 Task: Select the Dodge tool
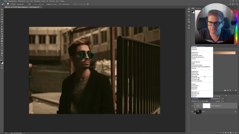(2, 41)
